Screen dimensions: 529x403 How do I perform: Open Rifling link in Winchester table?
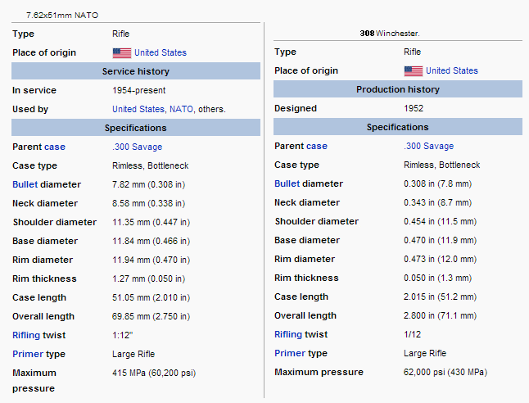tap(288, 334)
